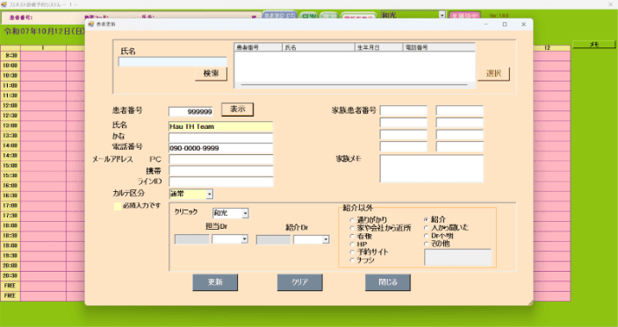This screenshot has height=327, width=618.
Task: Click the horizontal scrollbar of results list
Action: [354, 85]
